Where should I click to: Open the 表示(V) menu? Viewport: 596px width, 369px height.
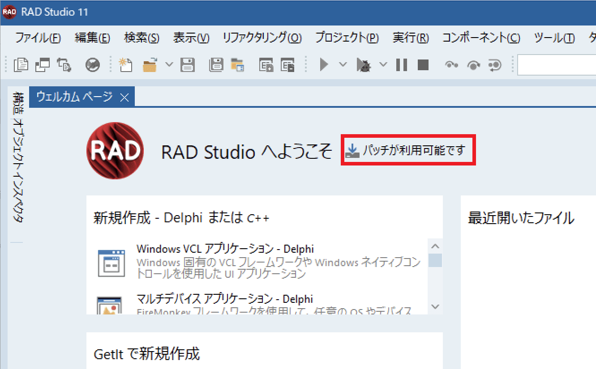191,38
